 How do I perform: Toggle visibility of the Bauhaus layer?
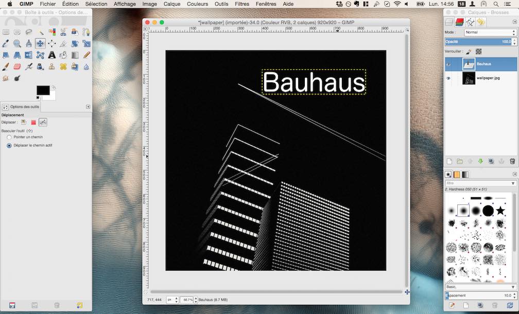point(448,64)
